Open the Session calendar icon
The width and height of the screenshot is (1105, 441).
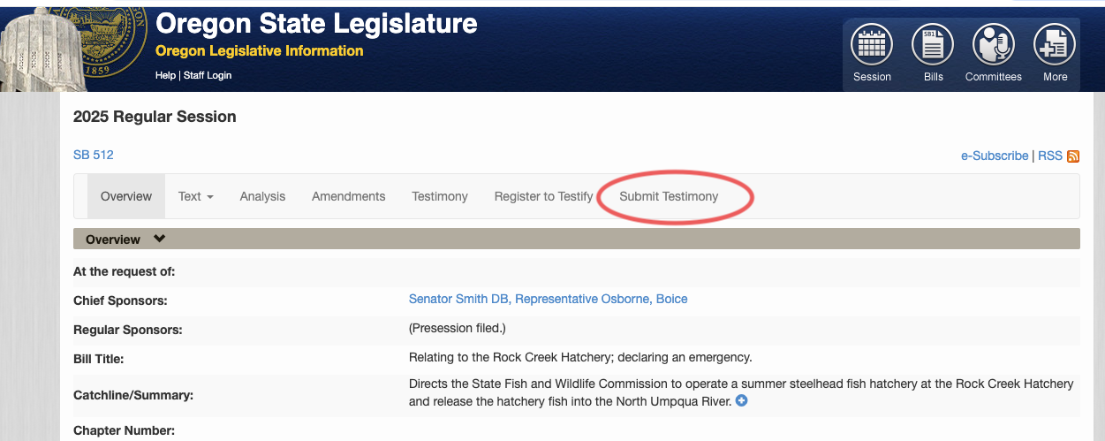[872, 44]
